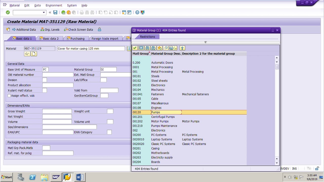
Task: Click the Select Views icon beside Additional Data
Action: coord(8,30)
